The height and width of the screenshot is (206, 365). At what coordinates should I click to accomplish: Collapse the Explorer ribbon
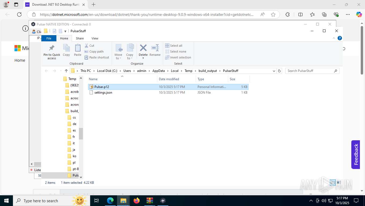(334, 38)
